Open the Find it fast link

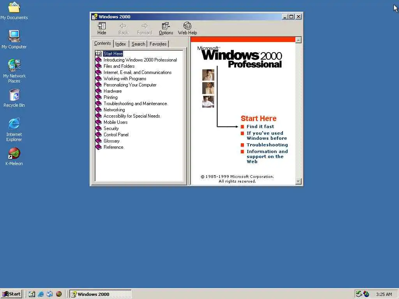(x=260, y=127)
